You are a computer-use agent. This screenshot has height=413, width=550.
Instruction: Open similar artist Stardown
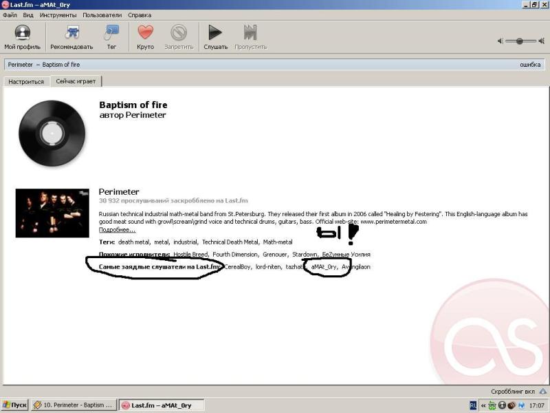point(305,254)
